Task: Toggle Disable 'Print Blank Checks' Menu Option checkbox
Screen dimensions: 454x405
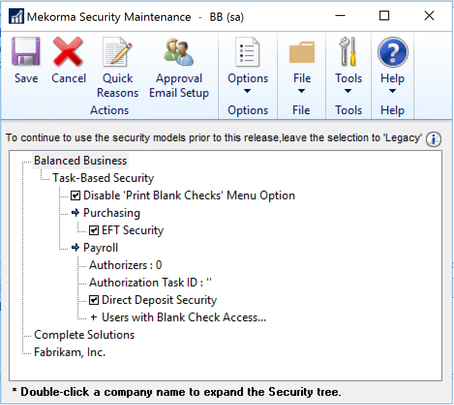Action: (76, 196)
